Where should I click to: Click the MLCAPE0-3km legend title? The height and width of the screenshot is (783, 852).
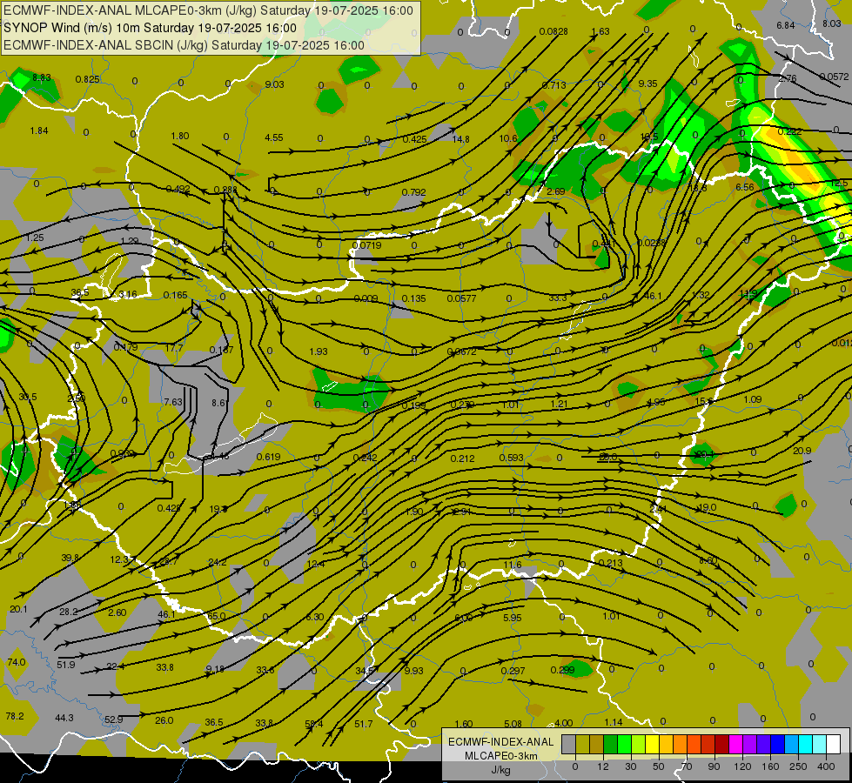tap(501, 756)
